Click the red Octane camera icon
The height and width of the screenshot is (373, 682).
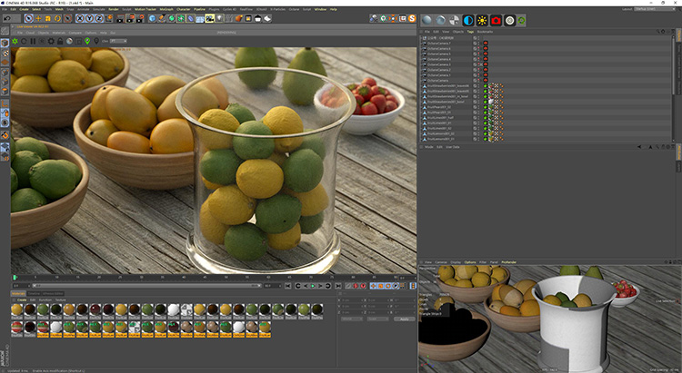coord(496,20)
